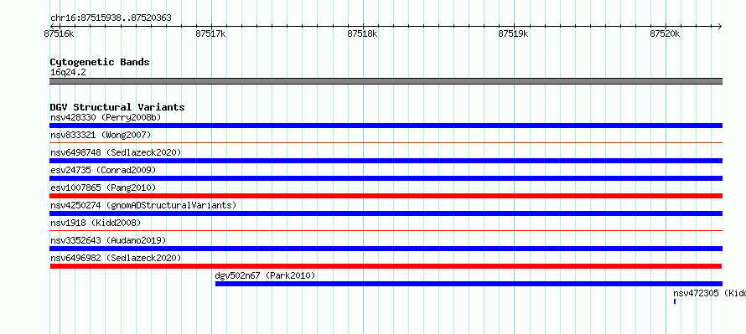
Task: Select the red esv1007865 variant bar
Action: 386,196
